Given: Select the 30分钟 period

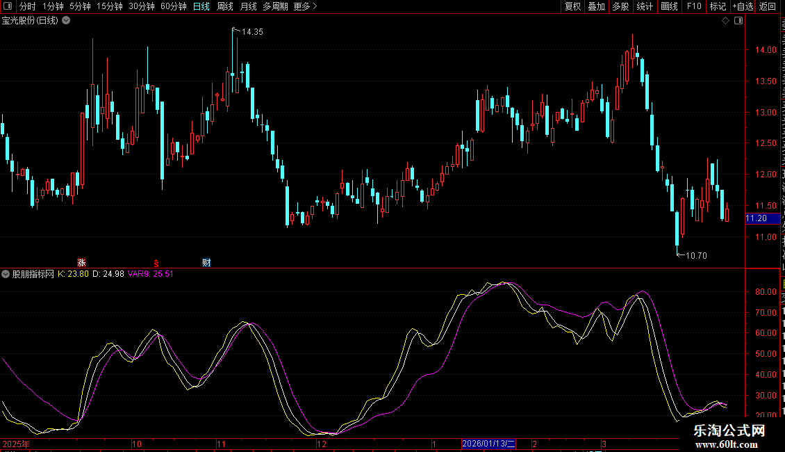Looking at the screenshot, I should tap(142, 6).
